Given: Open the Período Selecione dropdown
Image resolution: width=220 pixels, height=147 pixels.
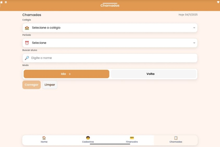Looking at the screenshot, I should (x=110, y=43).
